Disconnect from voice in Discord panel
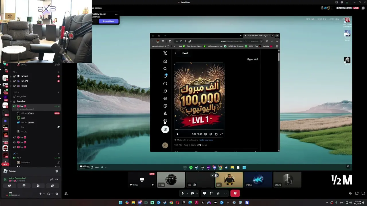The width and height of the screenshot is (367, 206). tap(57, 179)
